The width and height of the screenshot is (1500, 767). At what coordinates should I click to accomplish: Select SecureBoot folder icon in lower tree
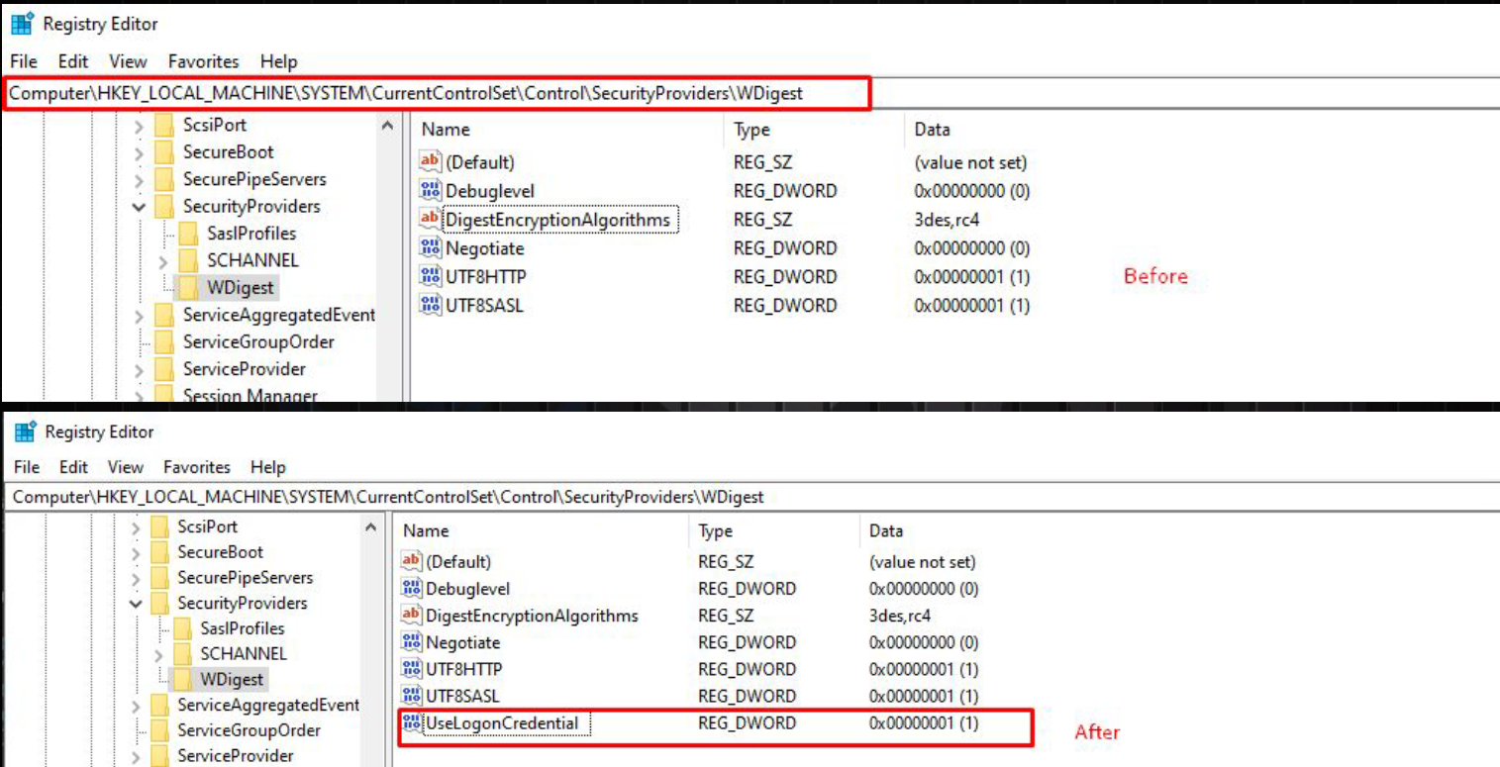tap(161, 552)
